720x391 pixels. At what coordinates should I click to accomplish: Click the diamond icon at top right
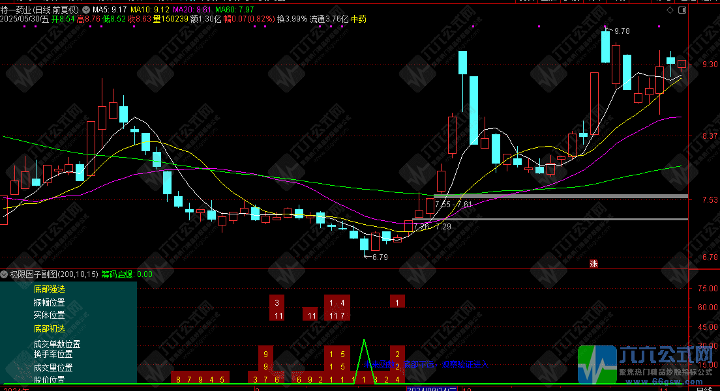(669, 11)
